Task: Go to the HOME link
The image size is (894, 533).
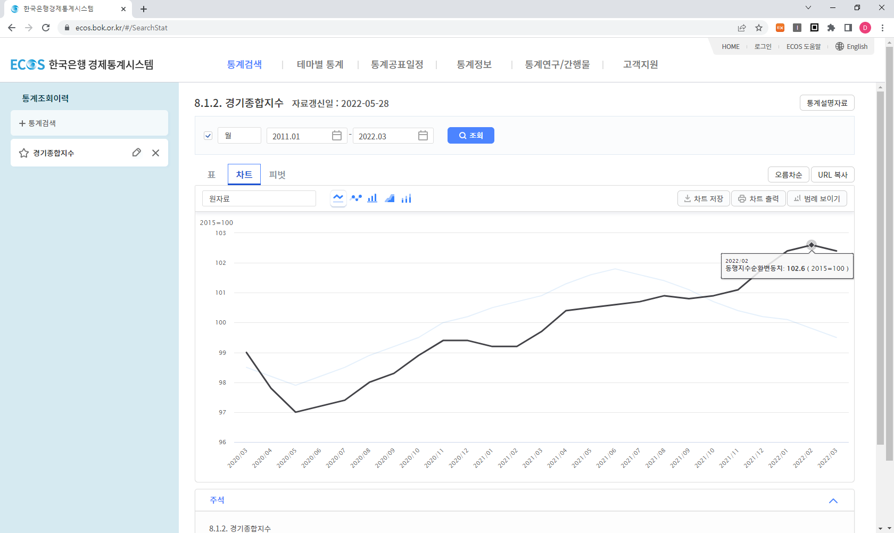Action: tap(731, 47)
